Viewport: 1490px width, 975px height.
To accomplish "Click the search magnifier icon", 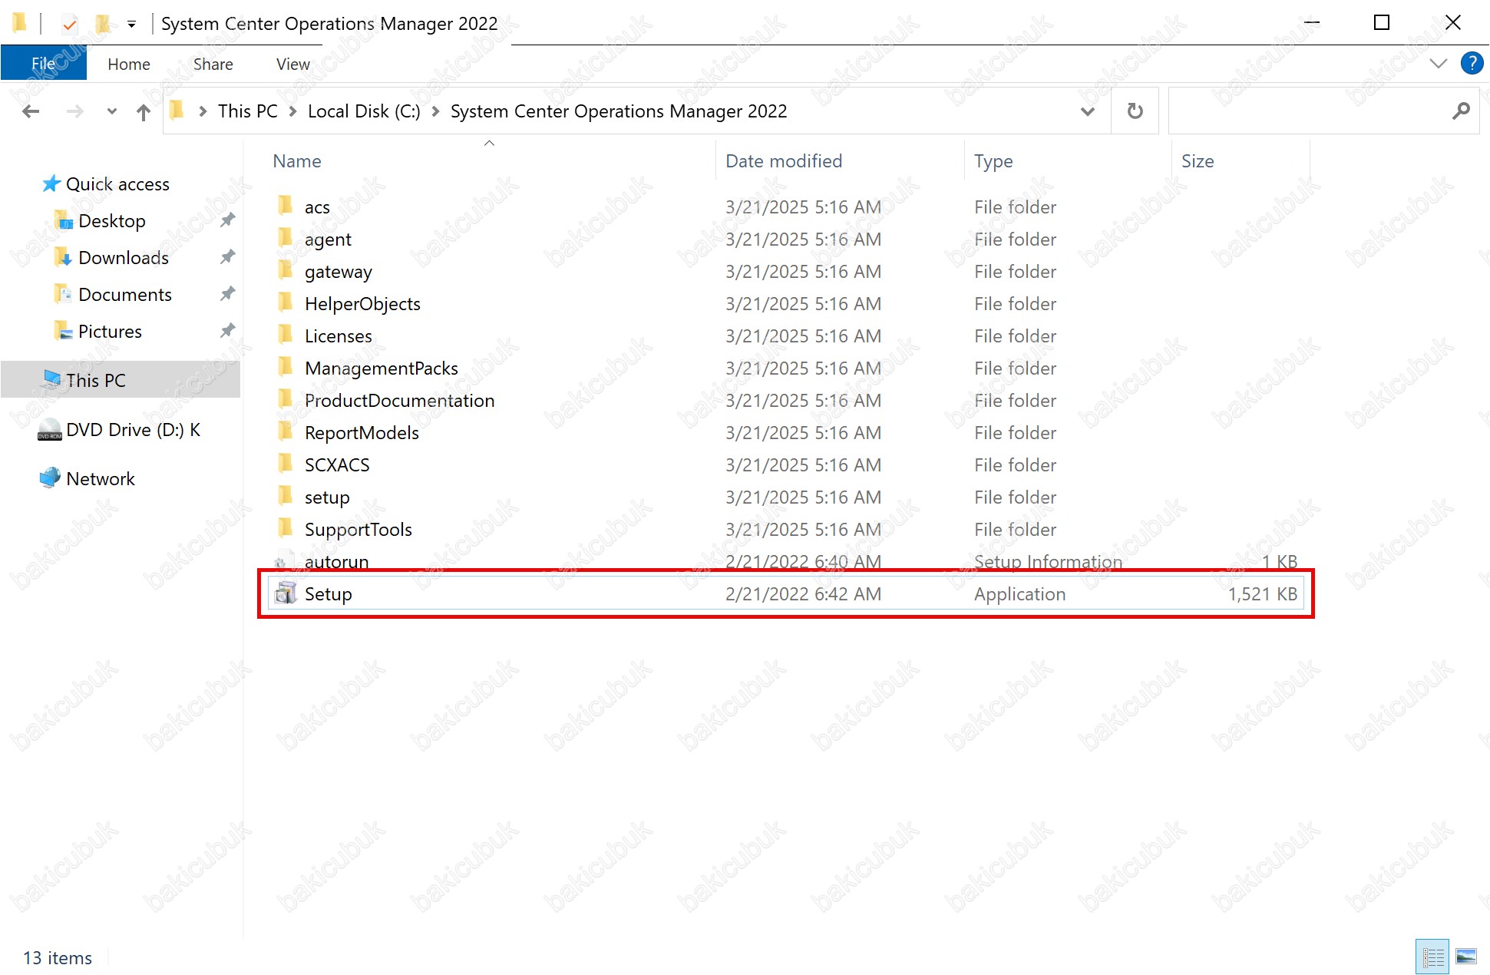I will point(1461,111).
